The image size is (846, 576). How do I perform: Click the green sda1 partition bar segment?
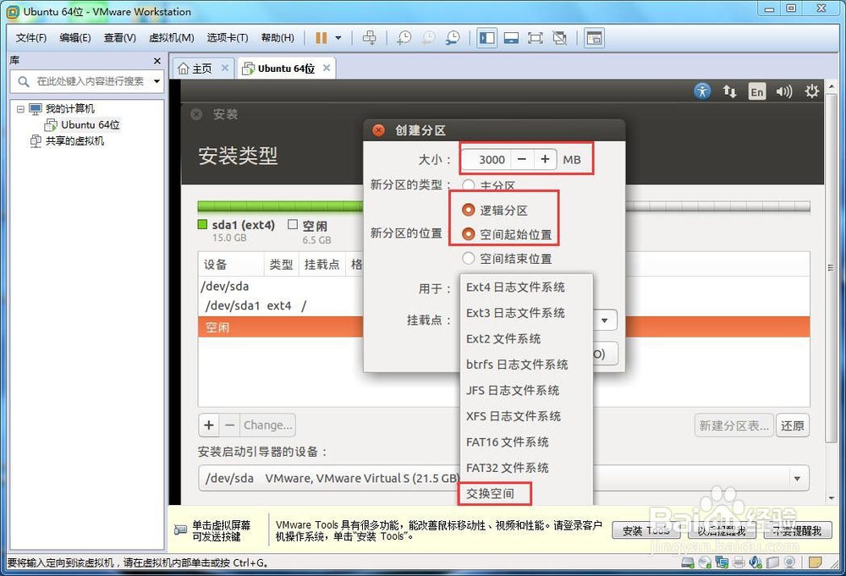click(281, 206)
